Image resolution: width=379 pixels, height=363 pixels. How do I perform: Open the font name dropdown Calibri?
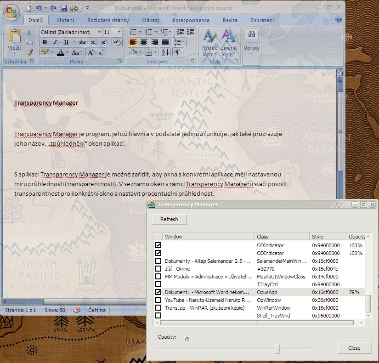click(x=99, y=32)
